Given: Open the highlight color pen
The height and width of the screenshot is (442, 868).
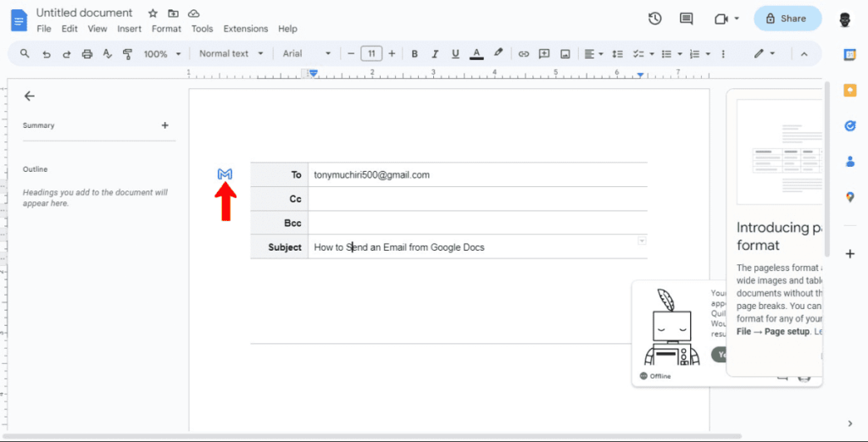Looking at the screenshot, I should coord(498,53).
